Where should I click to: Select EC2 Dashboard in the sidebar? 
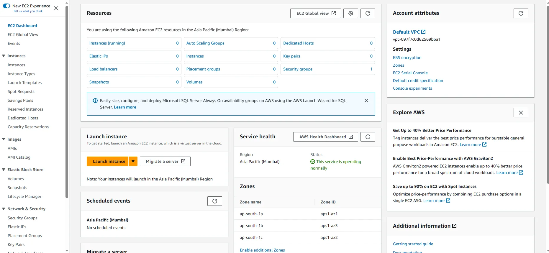[22, 26]
